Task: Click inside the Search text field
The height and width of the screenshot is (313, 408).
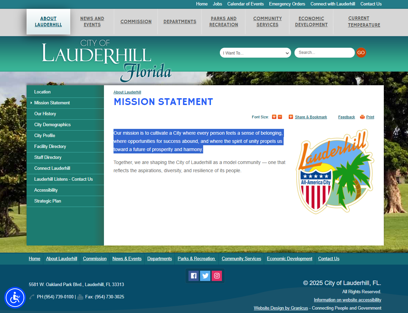Action: 324,53
